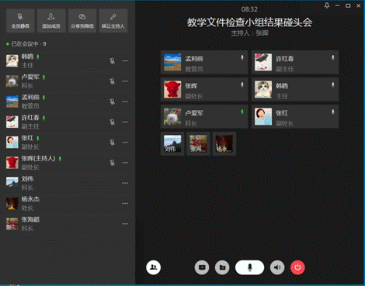Select 张海超 name in member list
The width and height of the screenshot is (365, 286).
pos(30,219)
